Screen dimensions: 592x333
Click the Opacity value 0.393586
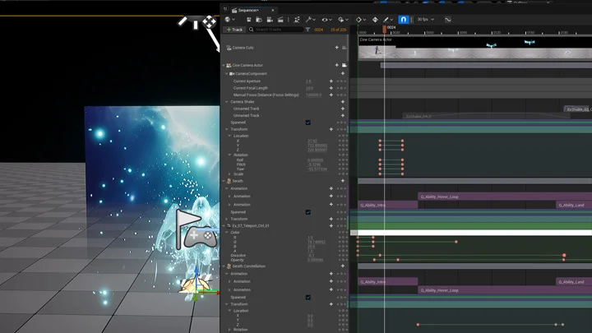(x=315, y=260)
